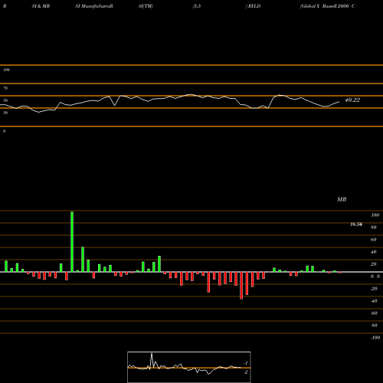The width and height of the screenshot is (383, 383).
Task: Click the MR axis -60 label
Action: click(374, 313)
